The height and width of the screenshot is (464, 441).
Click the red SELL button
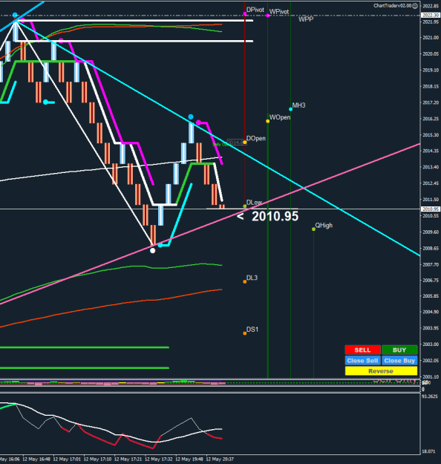(x=362, y=350)
